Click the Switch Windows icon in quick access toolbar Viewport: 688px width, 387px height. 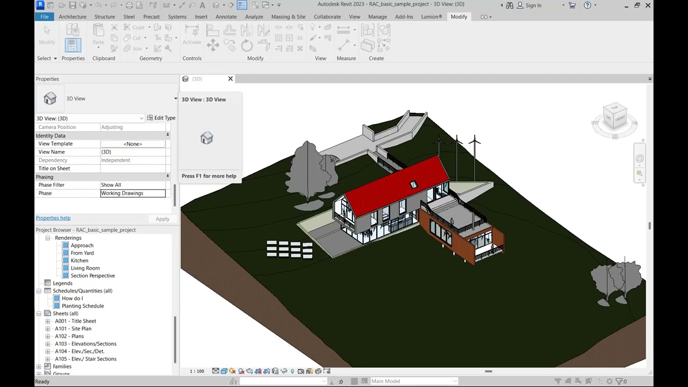point(265,5)
